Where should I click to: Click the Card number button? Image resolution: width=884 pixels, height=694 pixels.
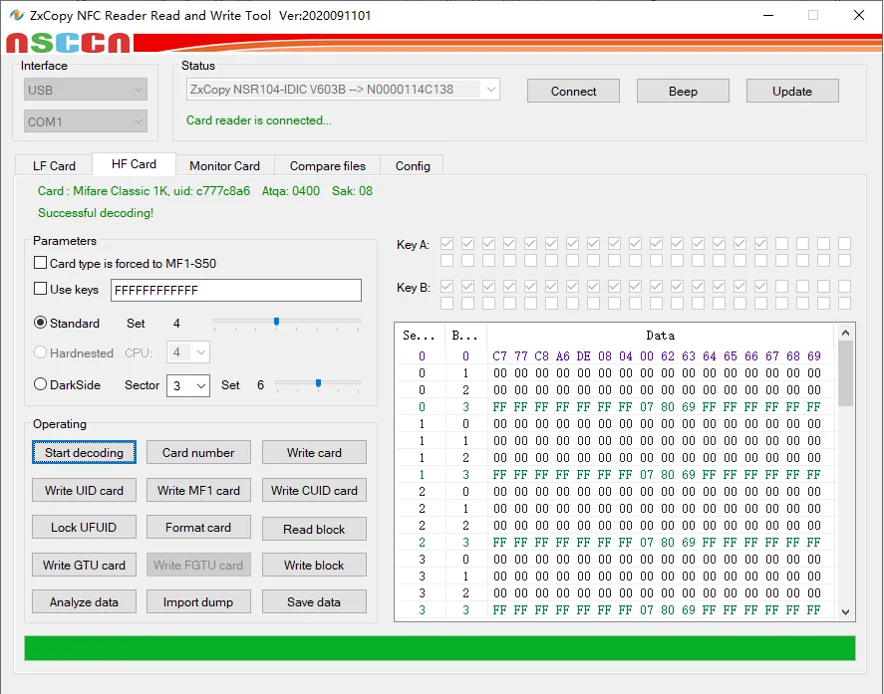pyautogui.click(x=198, y=452)
